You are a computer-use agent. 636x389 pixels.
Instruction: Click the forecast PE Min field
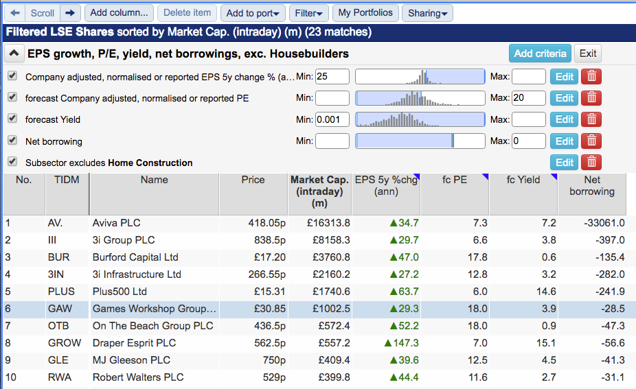[332, 97]
